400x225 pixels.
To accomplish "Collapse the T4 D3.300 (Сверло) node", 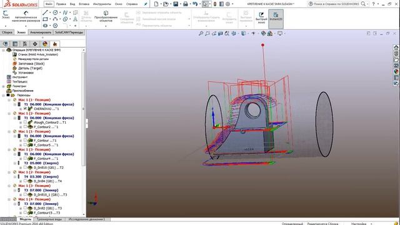I will pos(15,176).
